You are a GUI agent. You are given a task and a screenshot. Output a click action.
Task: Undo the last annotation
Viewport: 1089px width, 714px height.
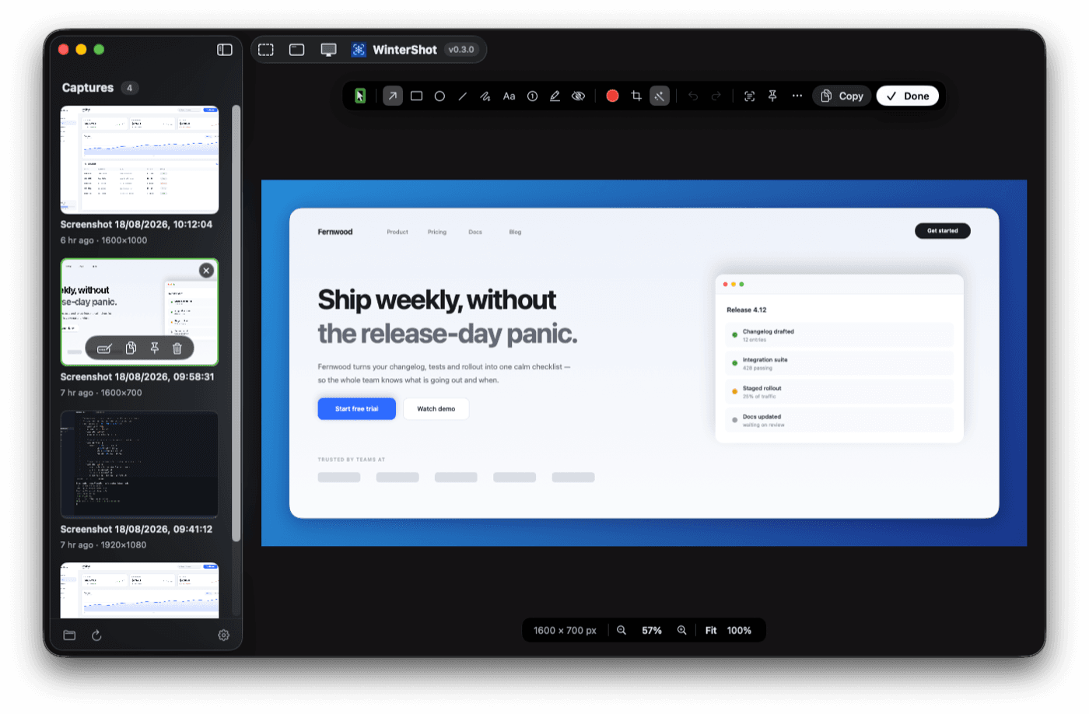(x=693, y=96)
